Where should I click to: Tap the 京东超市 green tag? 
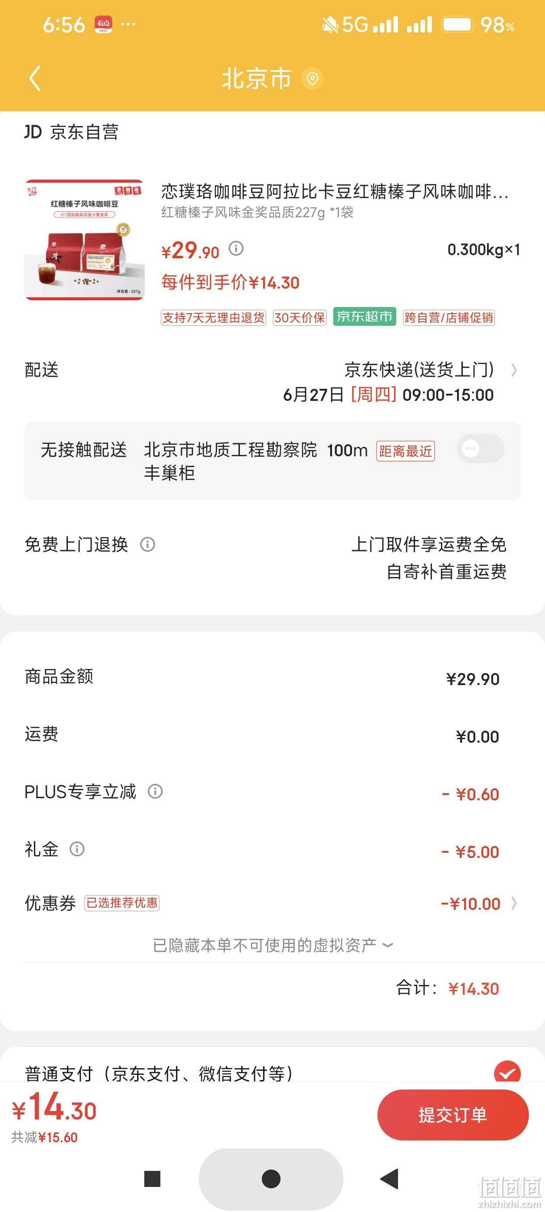coord(365,317)
